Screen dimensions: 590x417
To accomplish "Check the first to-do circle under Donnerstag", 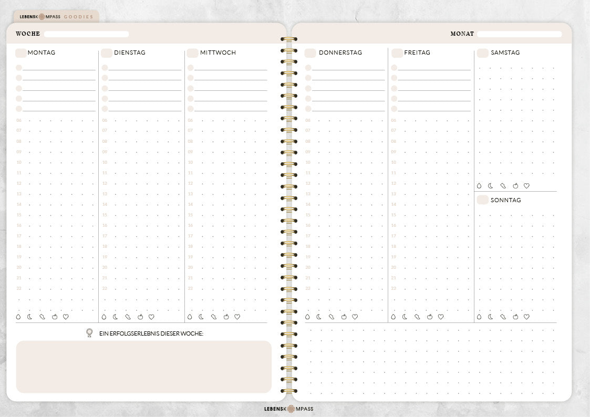I will point(308,68).
